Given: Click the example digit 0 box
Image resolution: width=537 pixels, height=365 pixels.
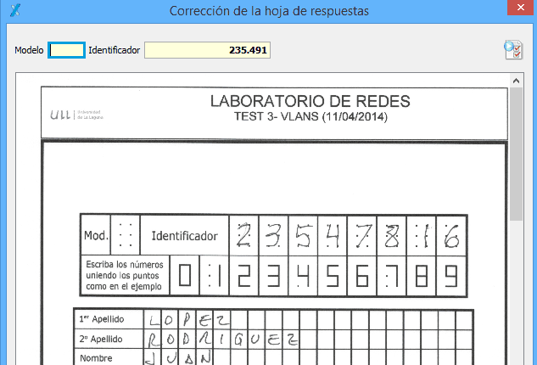Looking at the screenshot, I should [185, 276].
